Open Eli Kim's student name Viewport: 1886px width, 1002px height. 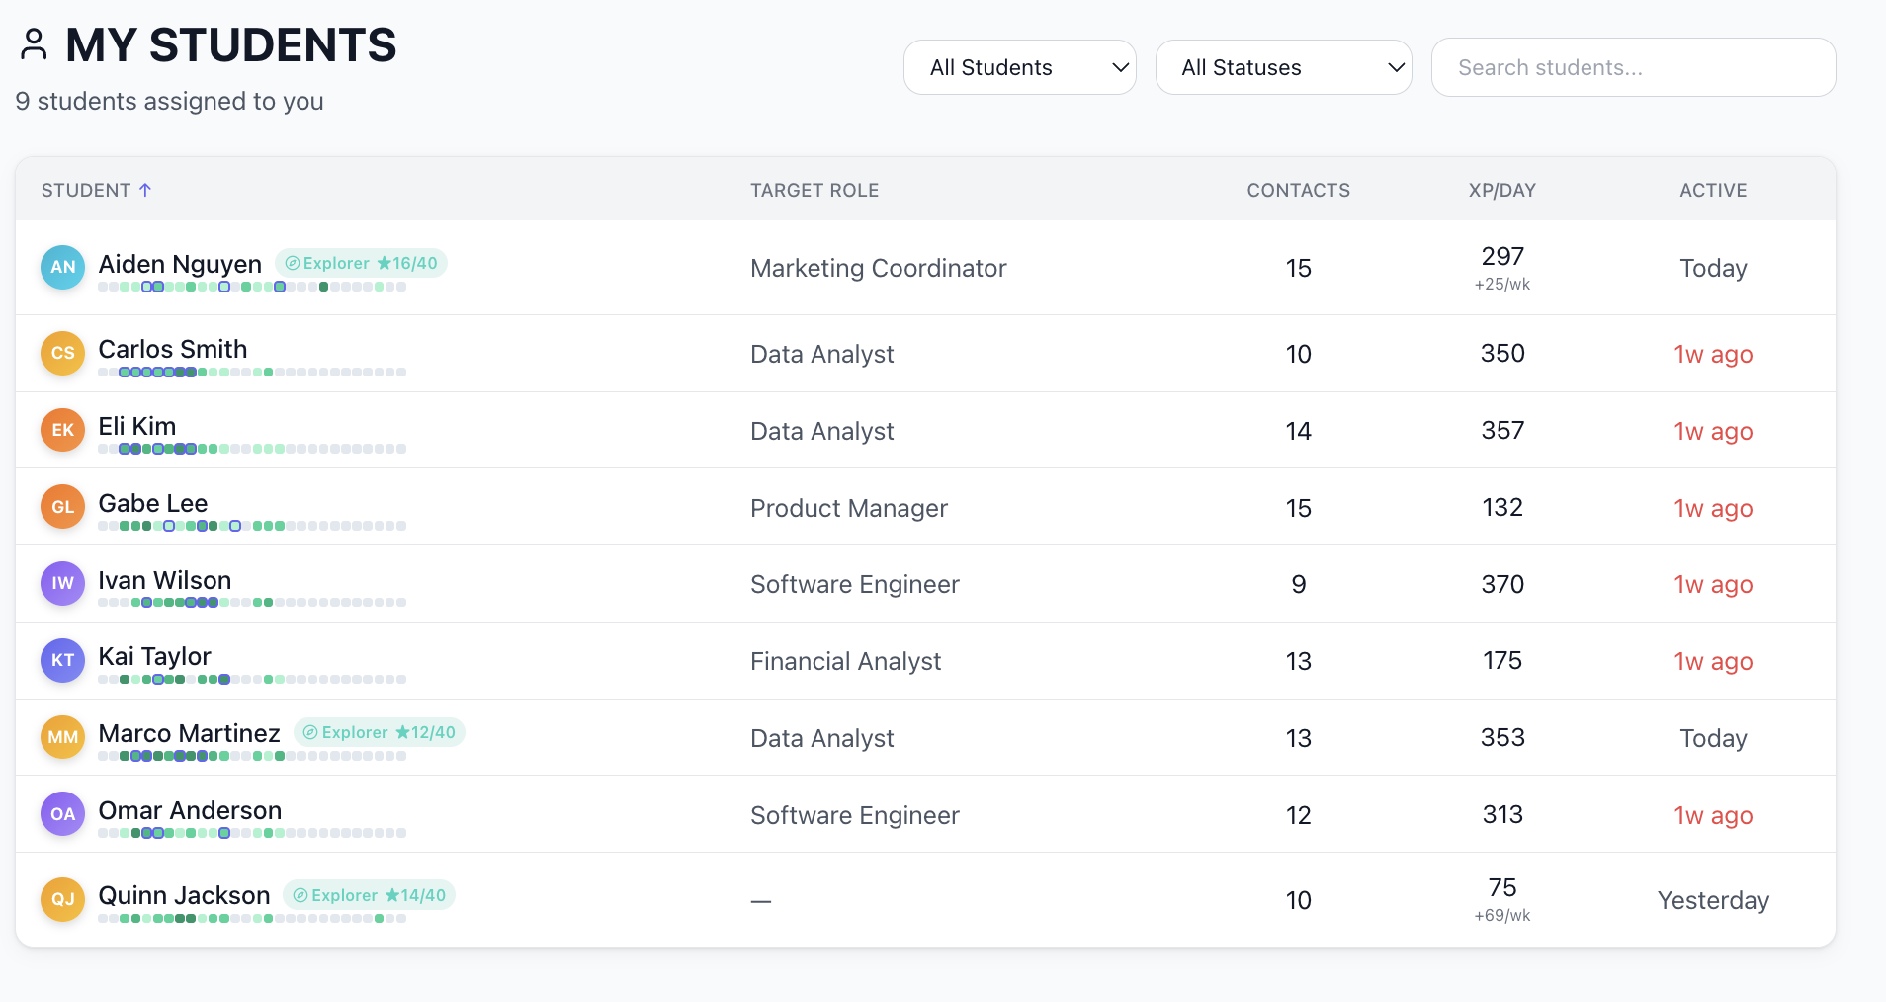(x=137, y=426)
